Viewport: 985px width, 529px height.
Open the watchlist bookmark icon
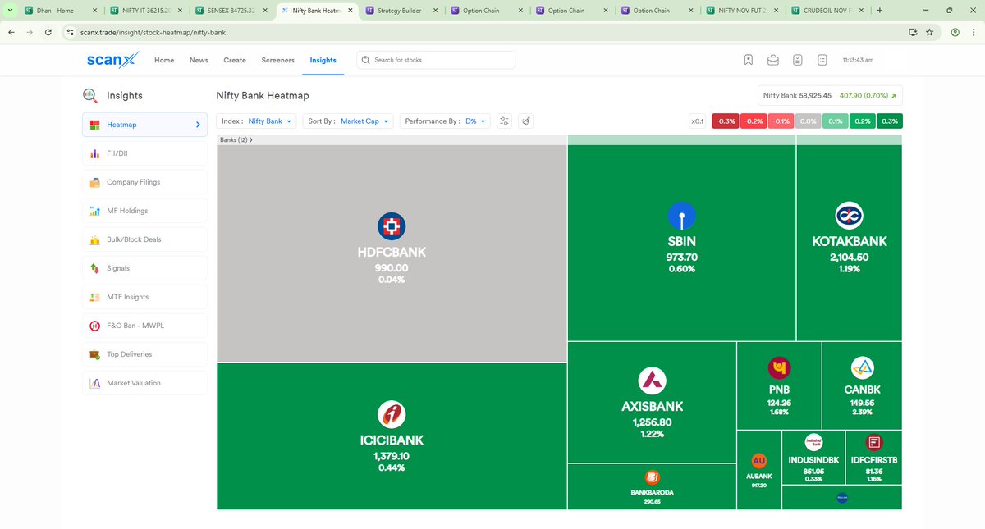click(749, 60)
